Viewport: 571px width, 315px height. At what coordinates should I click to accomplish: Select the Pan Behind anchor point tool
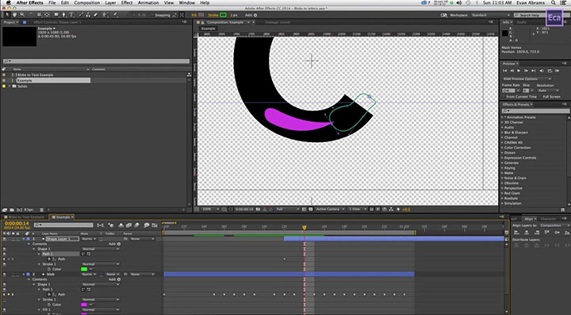[x=48, y=15]
